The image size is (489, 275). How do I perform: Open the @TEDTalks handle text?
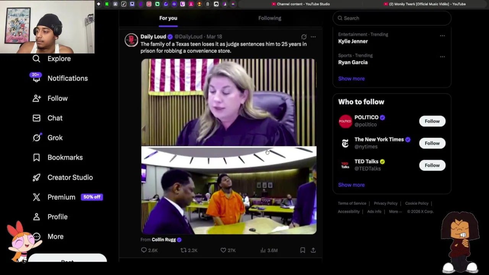[368, 168]
